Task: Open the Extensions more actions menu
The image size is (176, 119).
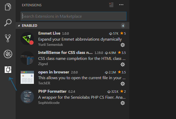Action: [121, 5]
